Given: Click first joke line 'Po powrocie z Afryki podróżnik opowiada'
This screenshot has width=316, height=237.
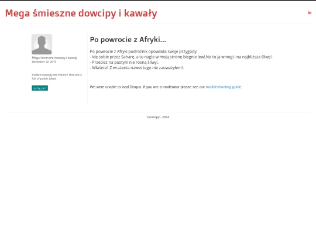Looking at the screenshot, I should coord(144,51).
